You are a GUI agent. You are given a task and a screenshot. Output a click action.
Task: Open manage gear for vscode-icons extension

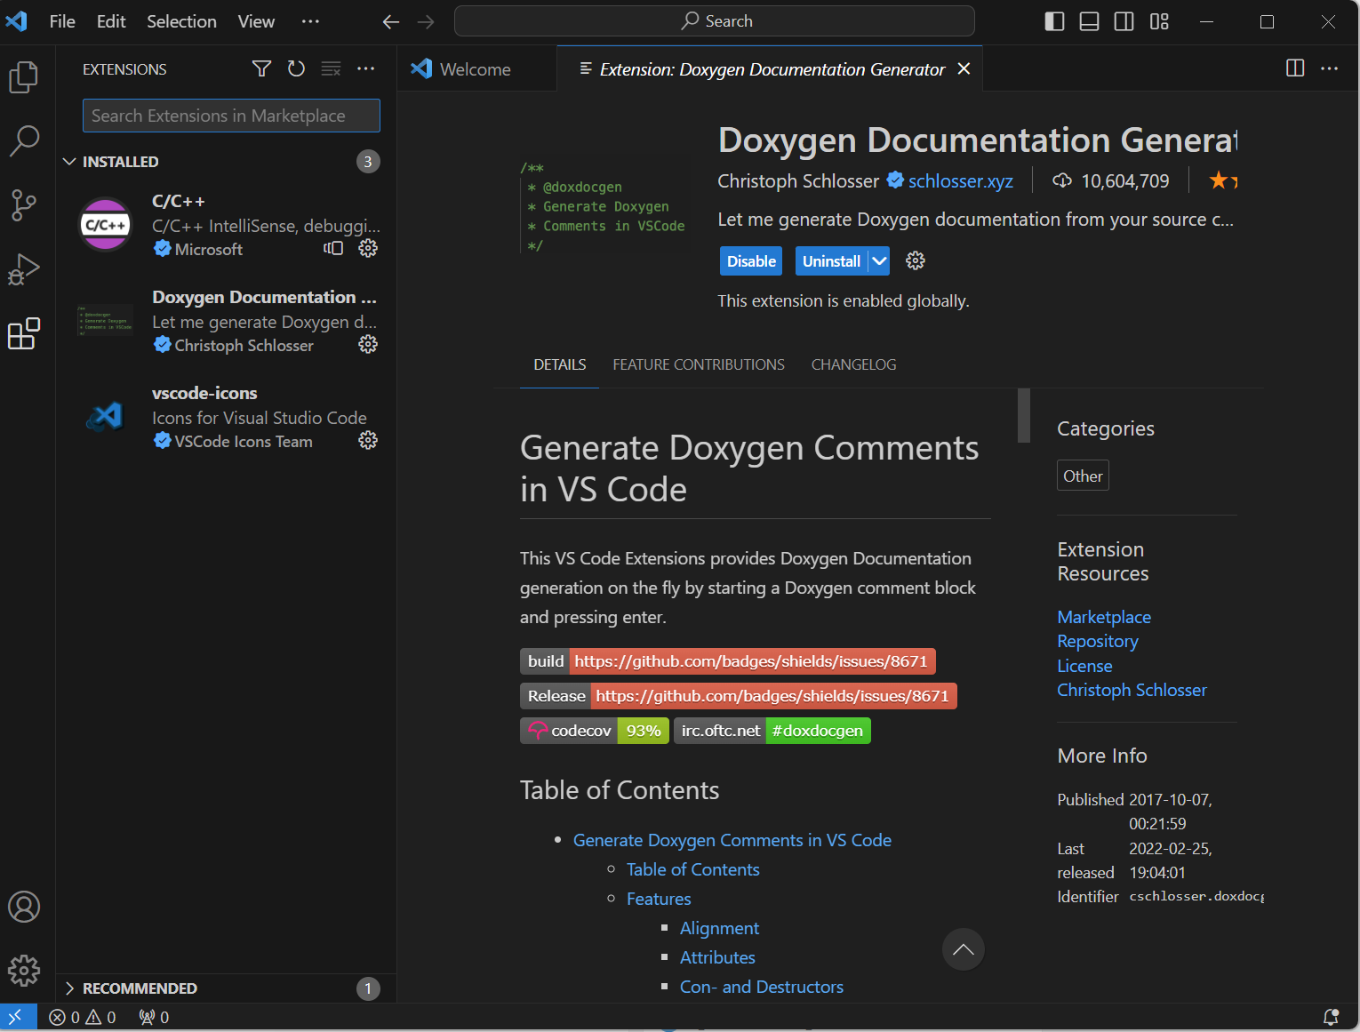(368, 440)
